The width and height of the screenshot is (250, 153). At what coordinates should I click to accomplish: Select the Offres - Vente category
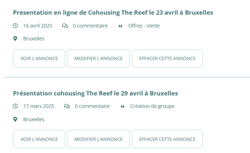[x=144, y=26]
